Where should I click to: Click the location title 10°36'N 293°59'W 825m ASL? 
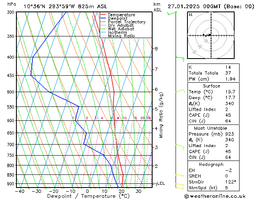[x=65, y=7]
